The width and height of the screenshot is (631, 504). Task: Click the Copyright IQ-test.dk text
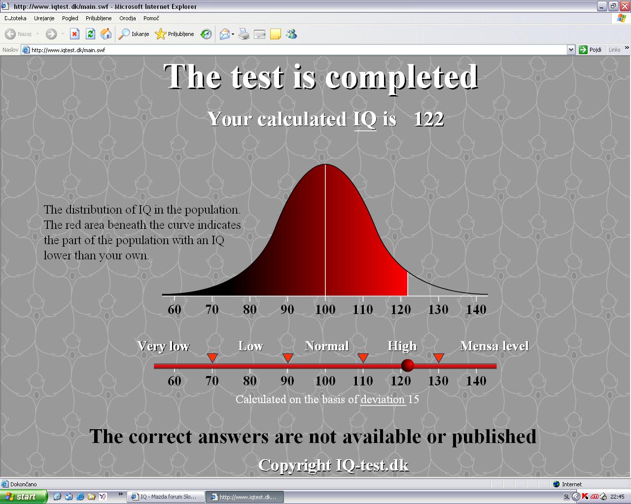[x=333, y=465]
